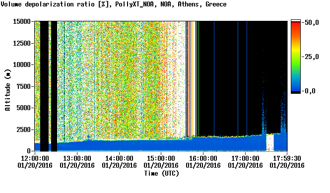330x193 pixels.
Task: Click the 13:00:00 time axis label
Action: 77,158
